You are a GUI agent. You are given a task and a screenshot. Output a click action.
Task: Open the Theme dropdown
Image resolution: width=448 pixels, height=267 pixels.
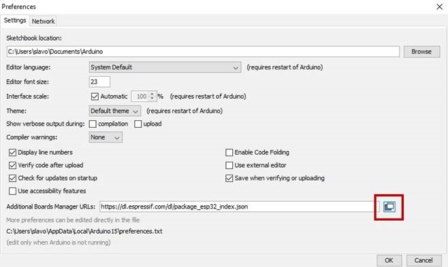[x=114, y=111]
